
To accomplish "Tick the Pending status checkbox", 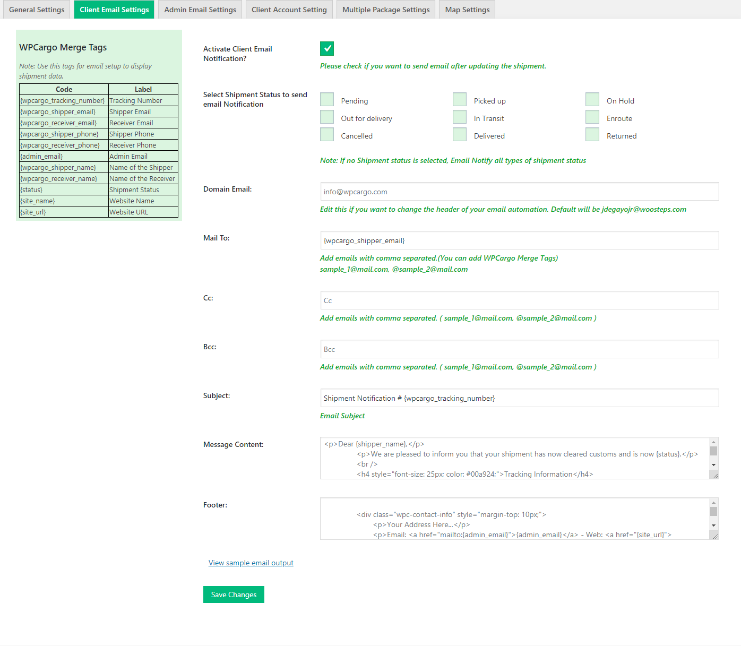I will click(327, 99).
